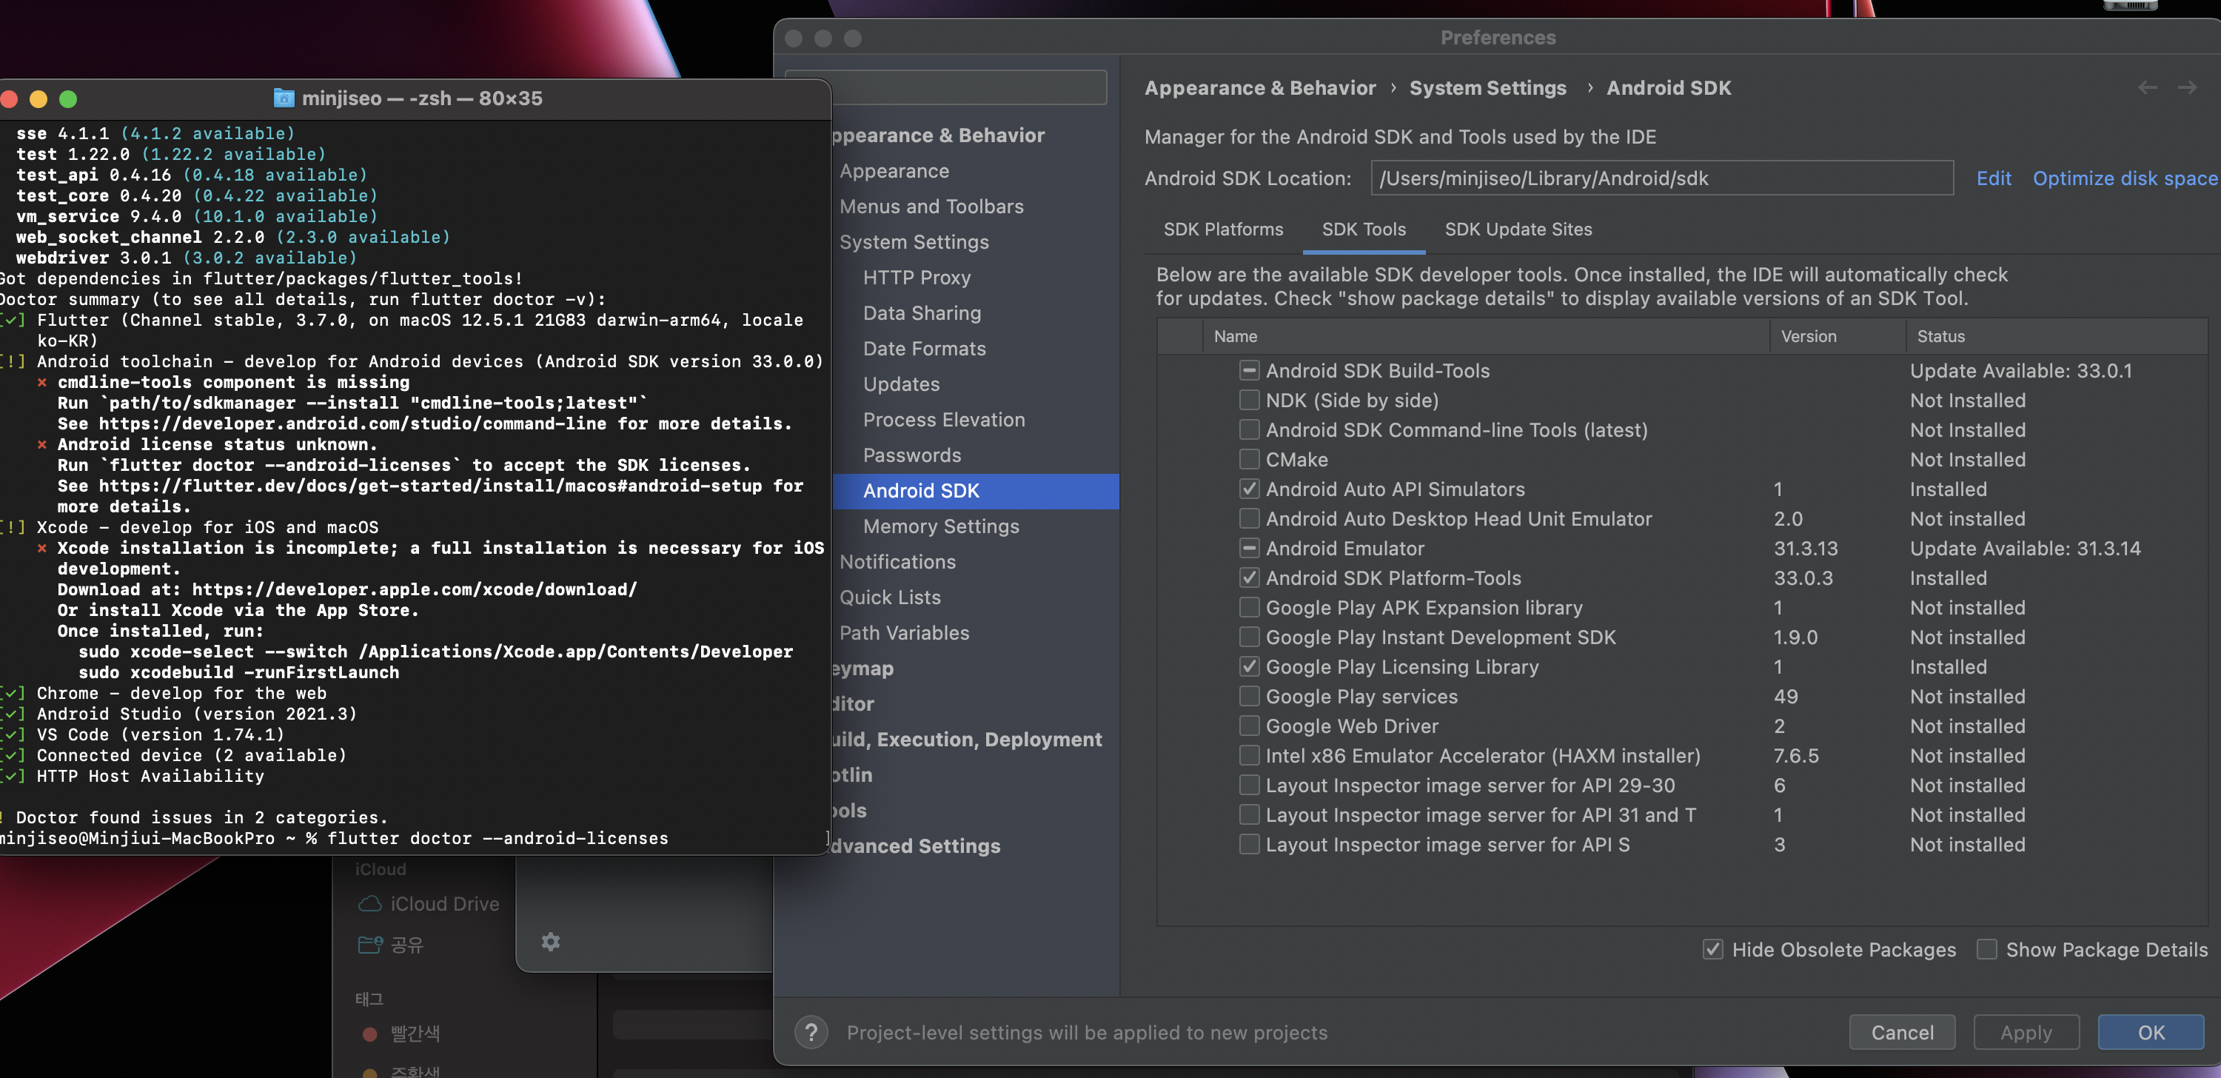Screen dimensions: 2221x1078
Task: Click the iCloud Drive cloud icon
Action: pyautogui.click(x=370, y=904)
